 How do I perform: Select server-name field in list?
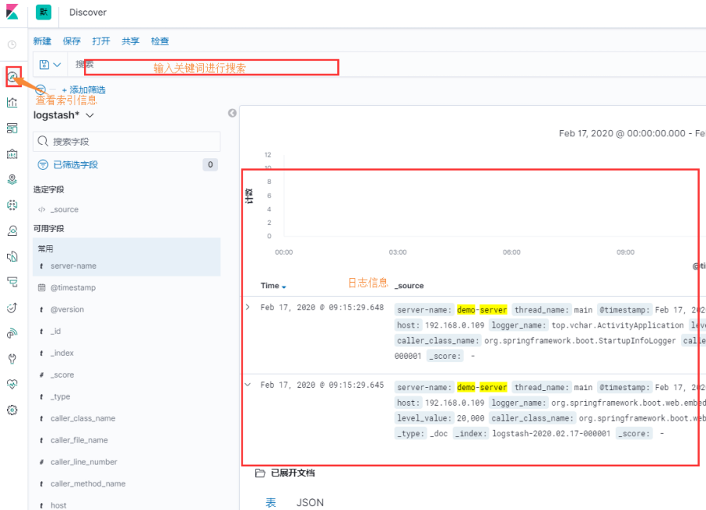(74, 266)
